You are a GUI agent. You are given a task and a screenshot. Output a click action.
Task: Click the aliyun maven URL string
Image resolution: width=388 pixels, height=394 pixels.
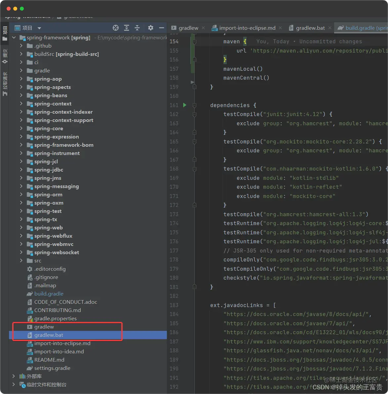tap(319, 51)
